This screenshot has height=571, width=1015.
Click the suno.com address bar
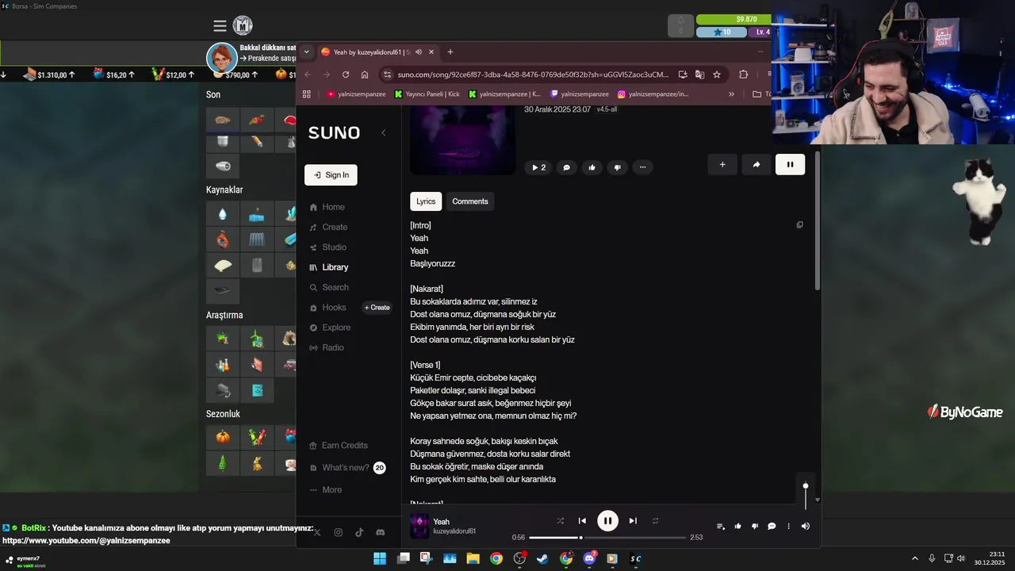click(x=532, y=75)
